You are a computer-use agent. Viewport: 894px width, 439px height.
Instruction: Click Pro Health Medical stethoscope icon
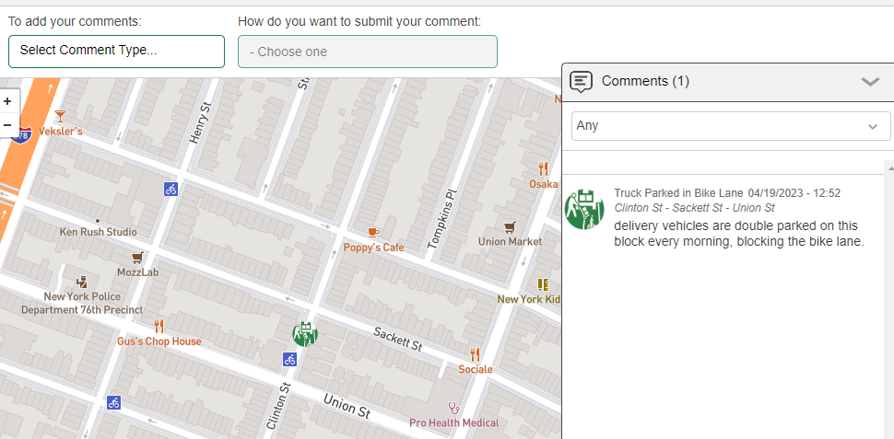pyautogui.click(x=453, y=408)
